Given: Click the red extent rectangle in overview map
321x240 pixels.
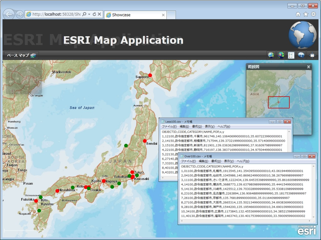Looking at the screenshot, I should point(279,102).
